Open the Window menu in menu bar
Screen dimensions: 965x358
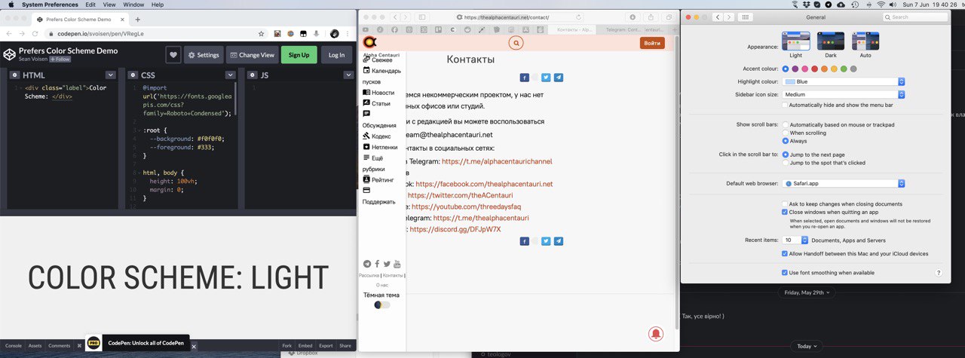point(133,5)
